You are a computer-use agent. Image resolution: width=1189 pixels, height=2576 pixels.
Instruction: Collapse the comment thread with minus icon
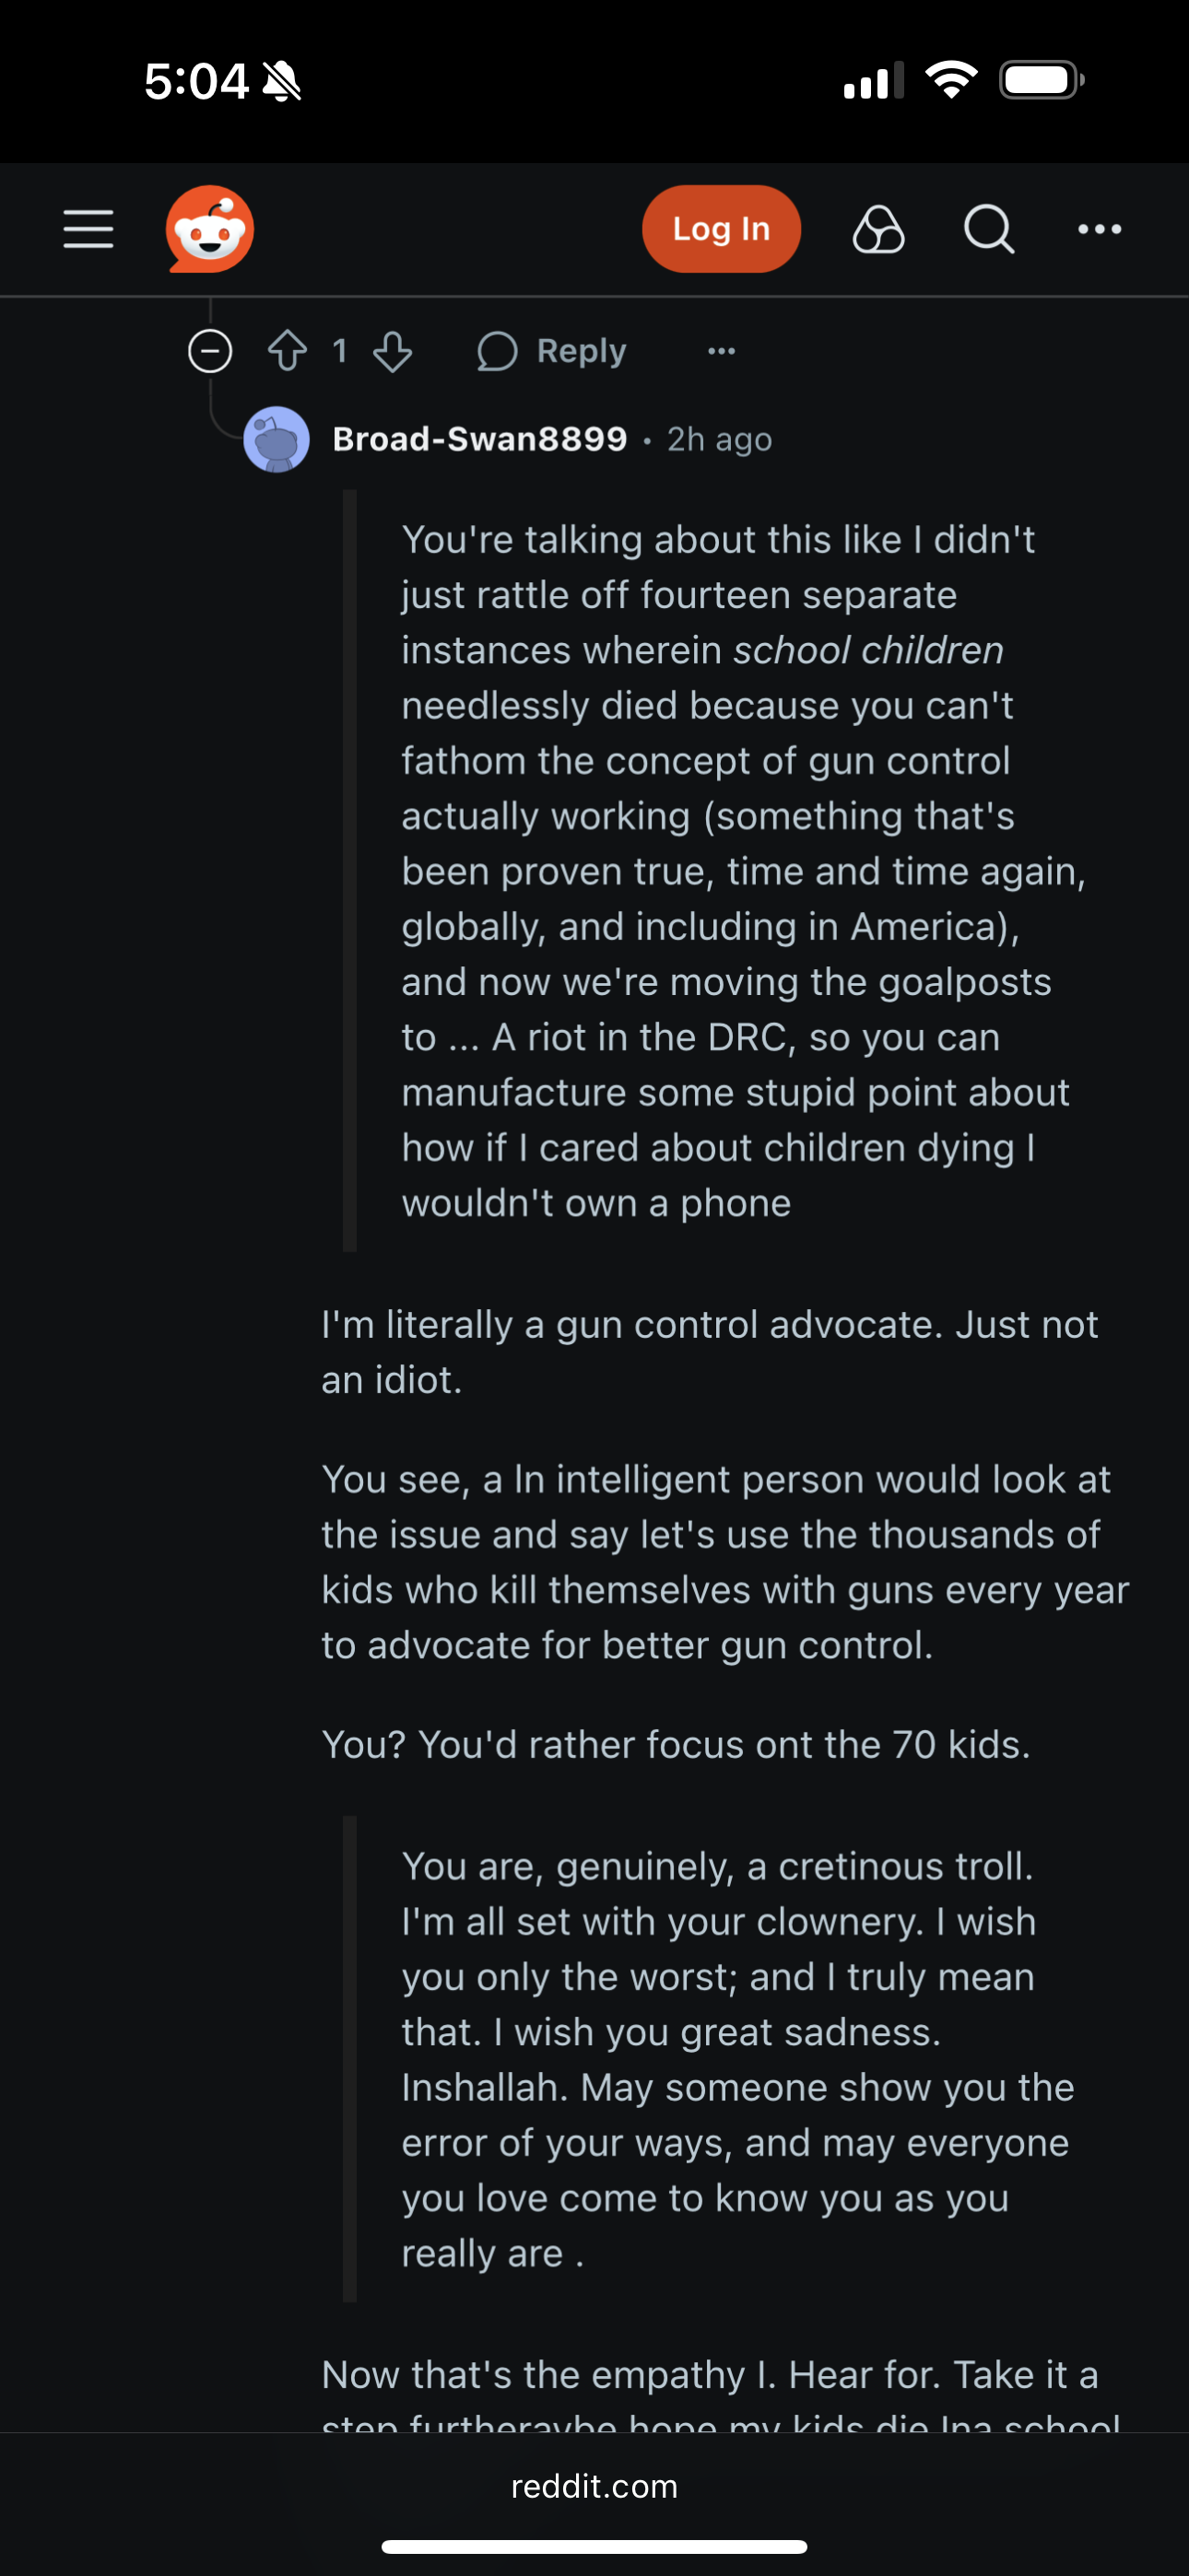pyautogui.click(x=210, y=351)
